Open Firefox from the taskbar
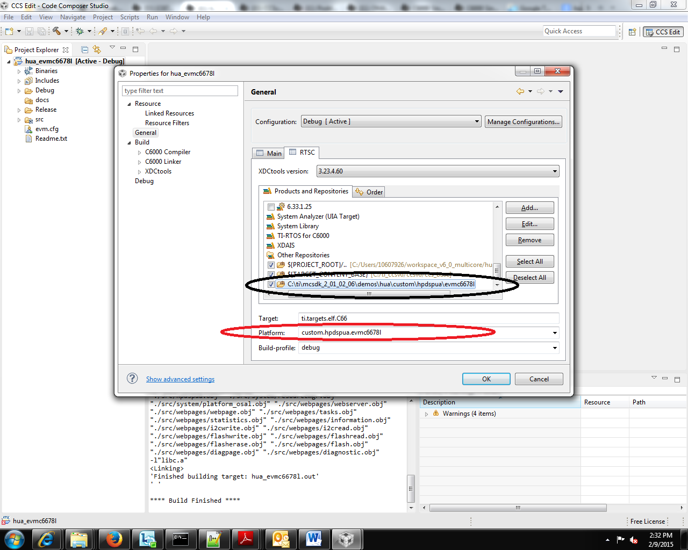This screenshot has width=688, height=550. [113, 539]
